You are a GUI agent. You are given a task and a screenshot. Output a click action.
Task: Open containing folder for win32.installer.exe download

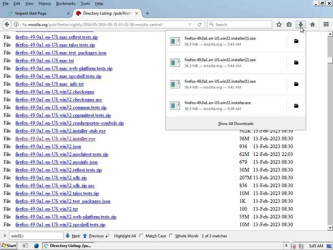click(x=296, y=106)
